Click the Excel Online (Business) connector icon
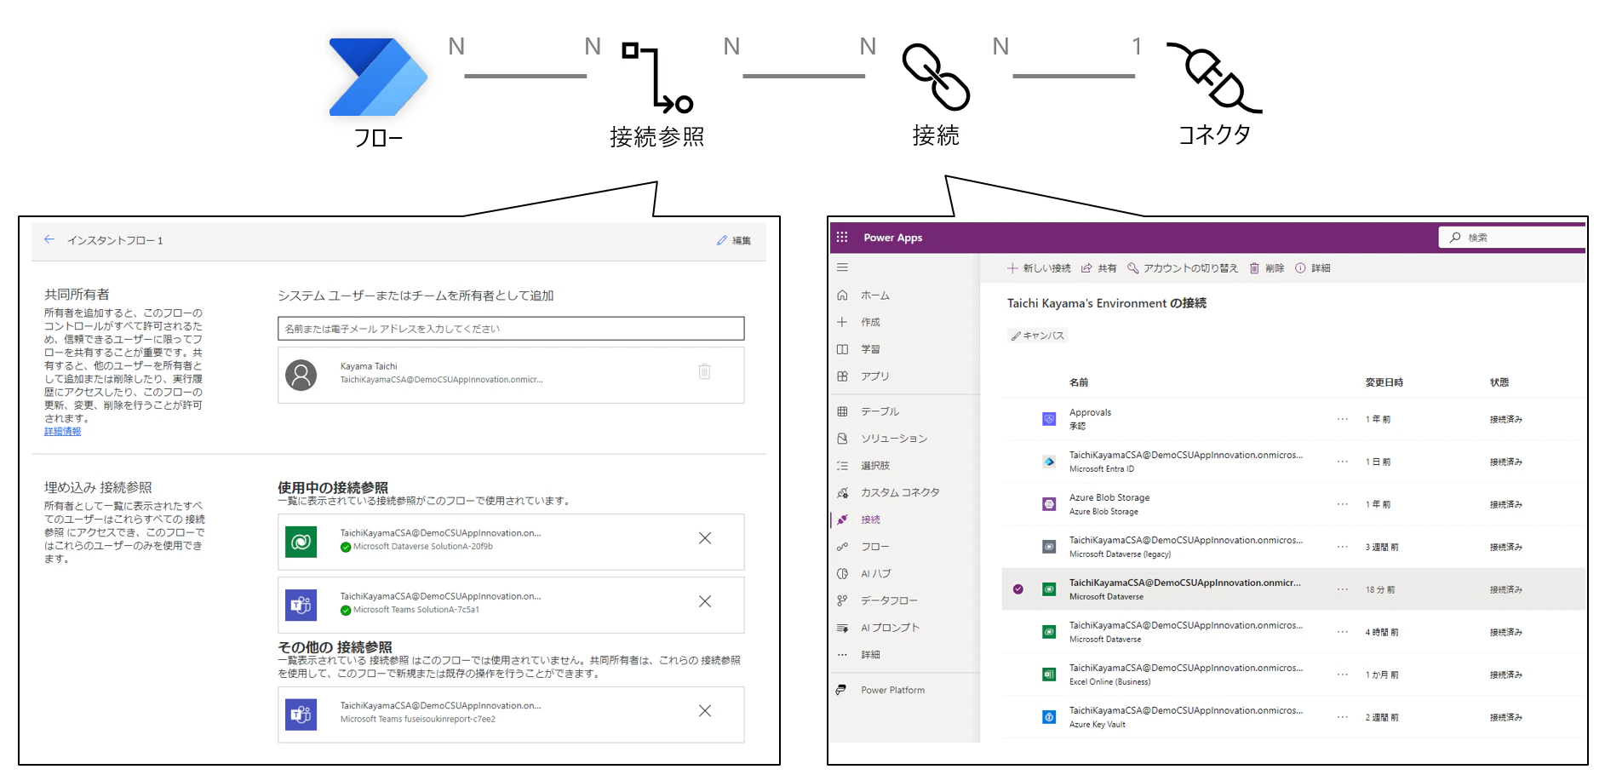This screenshot has width=1605, height=775. (1049, 675)
